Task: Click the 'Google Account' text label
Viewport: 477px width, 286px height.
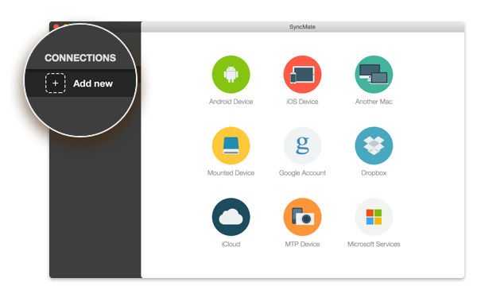Action: [x=302, y=173]
